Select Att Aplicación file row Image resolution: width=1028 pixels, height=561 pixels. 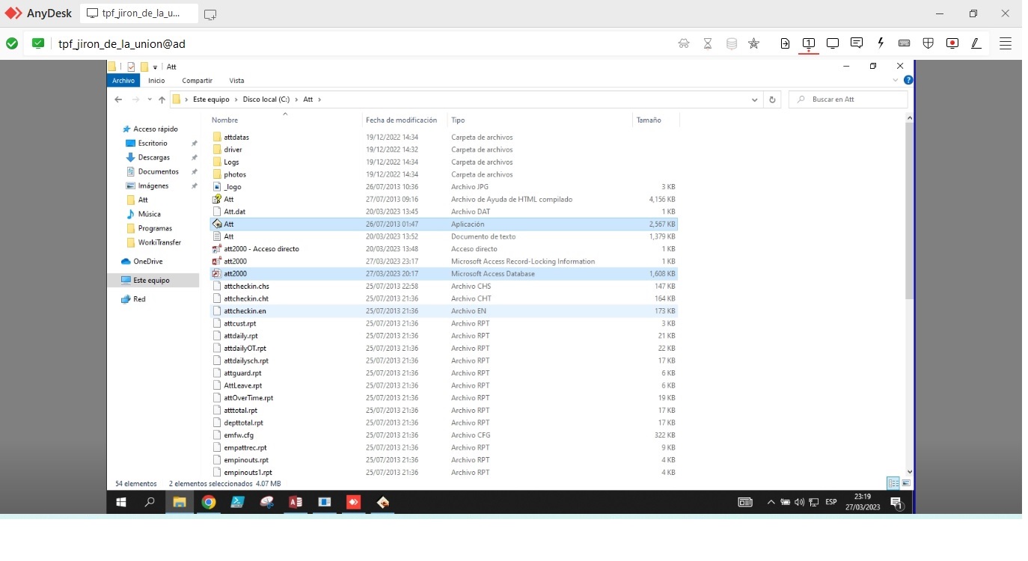tap(444, 224)
